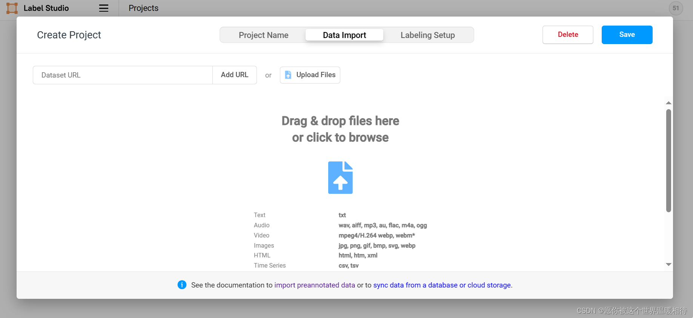The width and height of the screenshot is (693, 318).
Task: Click the Create Project heading
Action: 69,35
